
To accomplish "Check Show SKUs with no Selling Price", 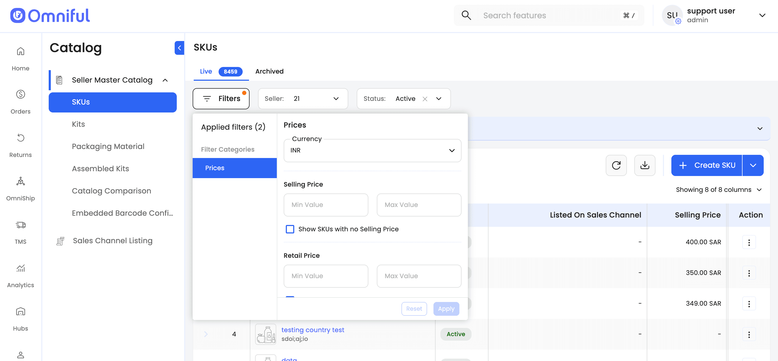I will [x=290, y=229].
